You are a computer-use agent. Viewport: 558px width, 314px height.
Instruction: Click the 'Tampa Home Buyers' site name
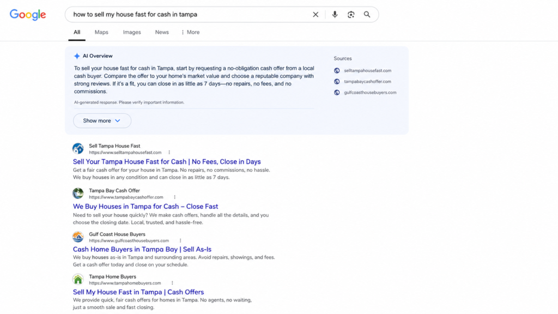[x=112, y=276]
